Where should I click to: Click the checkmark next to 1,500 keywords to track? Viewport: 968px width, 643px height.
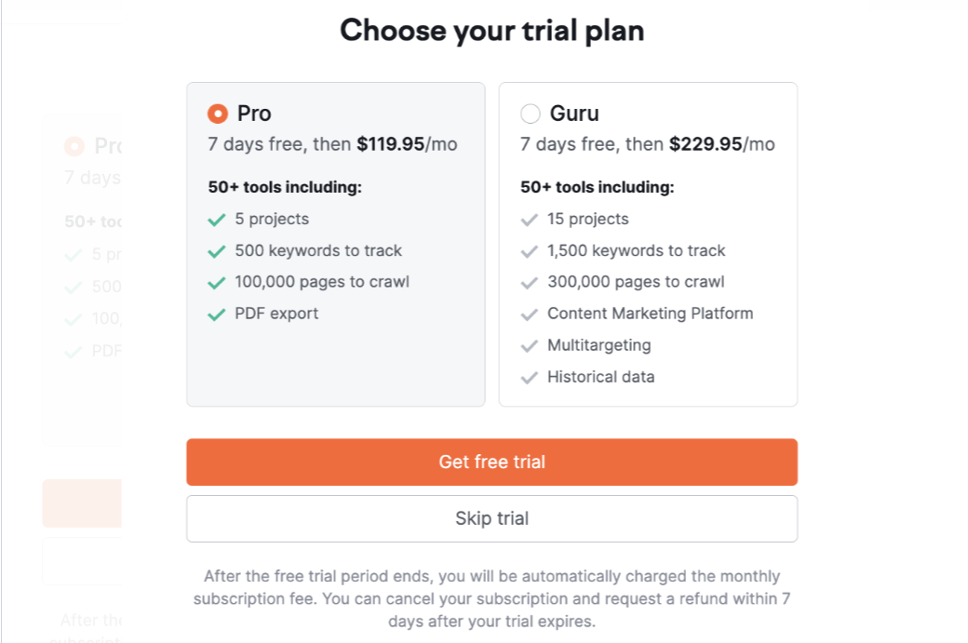coord(530,251)
